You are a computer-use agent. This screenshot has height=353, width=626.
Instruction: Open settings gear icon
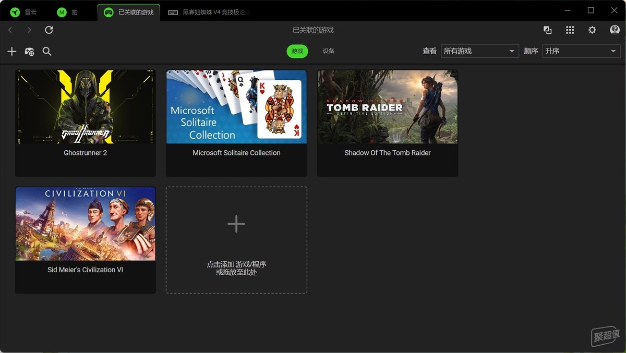[x=592, y=30]
